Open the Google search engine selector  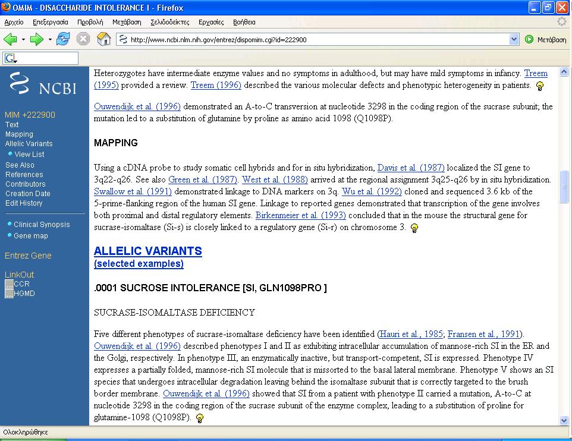pos(11,58)
